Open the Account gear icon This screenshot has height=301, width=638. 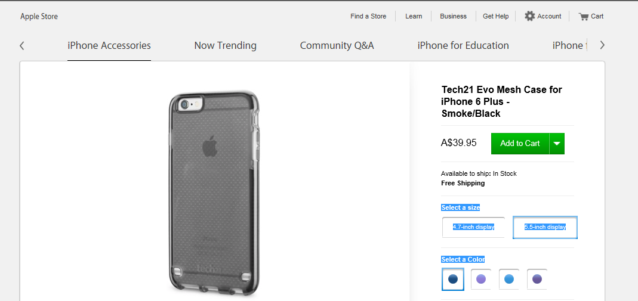pos(529,16)
